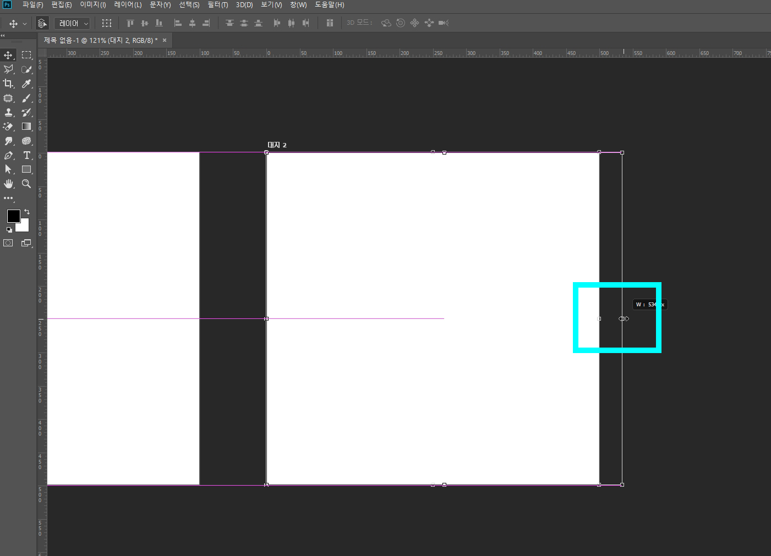771x556 pixels.
Task: Open the 보기(V) menu
Action: pos(271,5)
